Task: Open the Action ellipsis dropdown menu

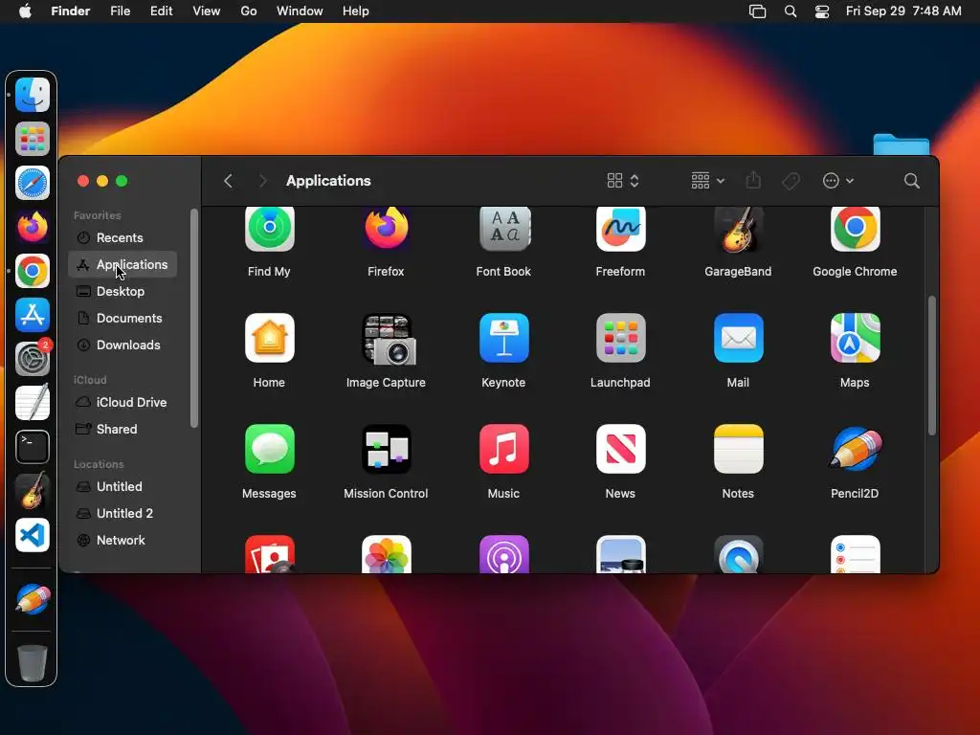Action: (x=838, y=181)
